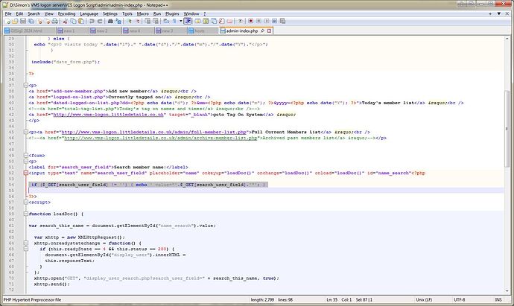Click the full-member-list.php URL on line 45
This screenshot has width=514, height=306.
tap(153, 132)
